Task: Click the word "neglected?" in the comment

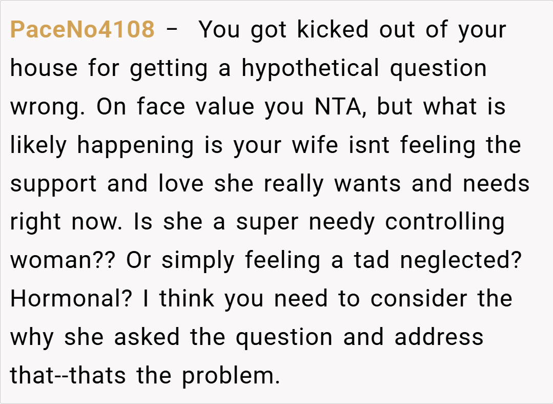Action: [461, 261]
